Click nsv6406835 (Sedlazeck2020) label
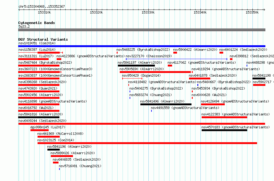Screen dimensions: 274x181 pos(77,159)
